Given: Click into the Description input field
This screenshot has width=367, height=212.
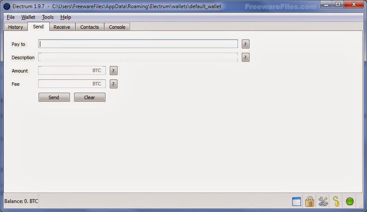Looking at the screenshot, I should tap(138, 57).
